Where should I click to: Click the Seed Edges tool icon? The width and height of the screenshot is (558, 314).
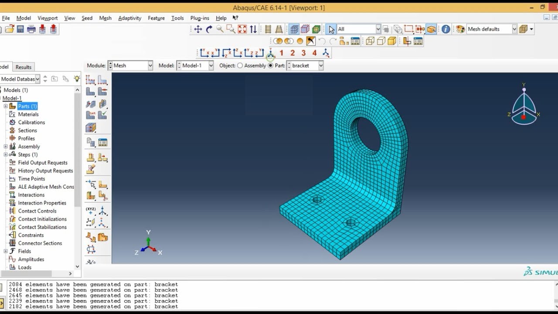point(102,79)
